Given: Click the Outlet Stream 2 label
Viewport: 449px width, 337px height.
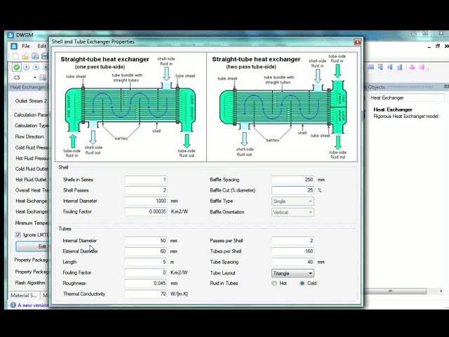Looking at the screenshot, I should point(31,101).
